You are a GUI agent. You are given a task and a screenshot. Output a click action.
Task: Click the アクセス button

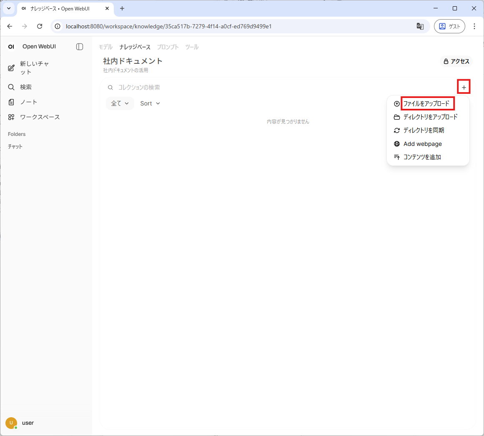(x=456, y=61)
